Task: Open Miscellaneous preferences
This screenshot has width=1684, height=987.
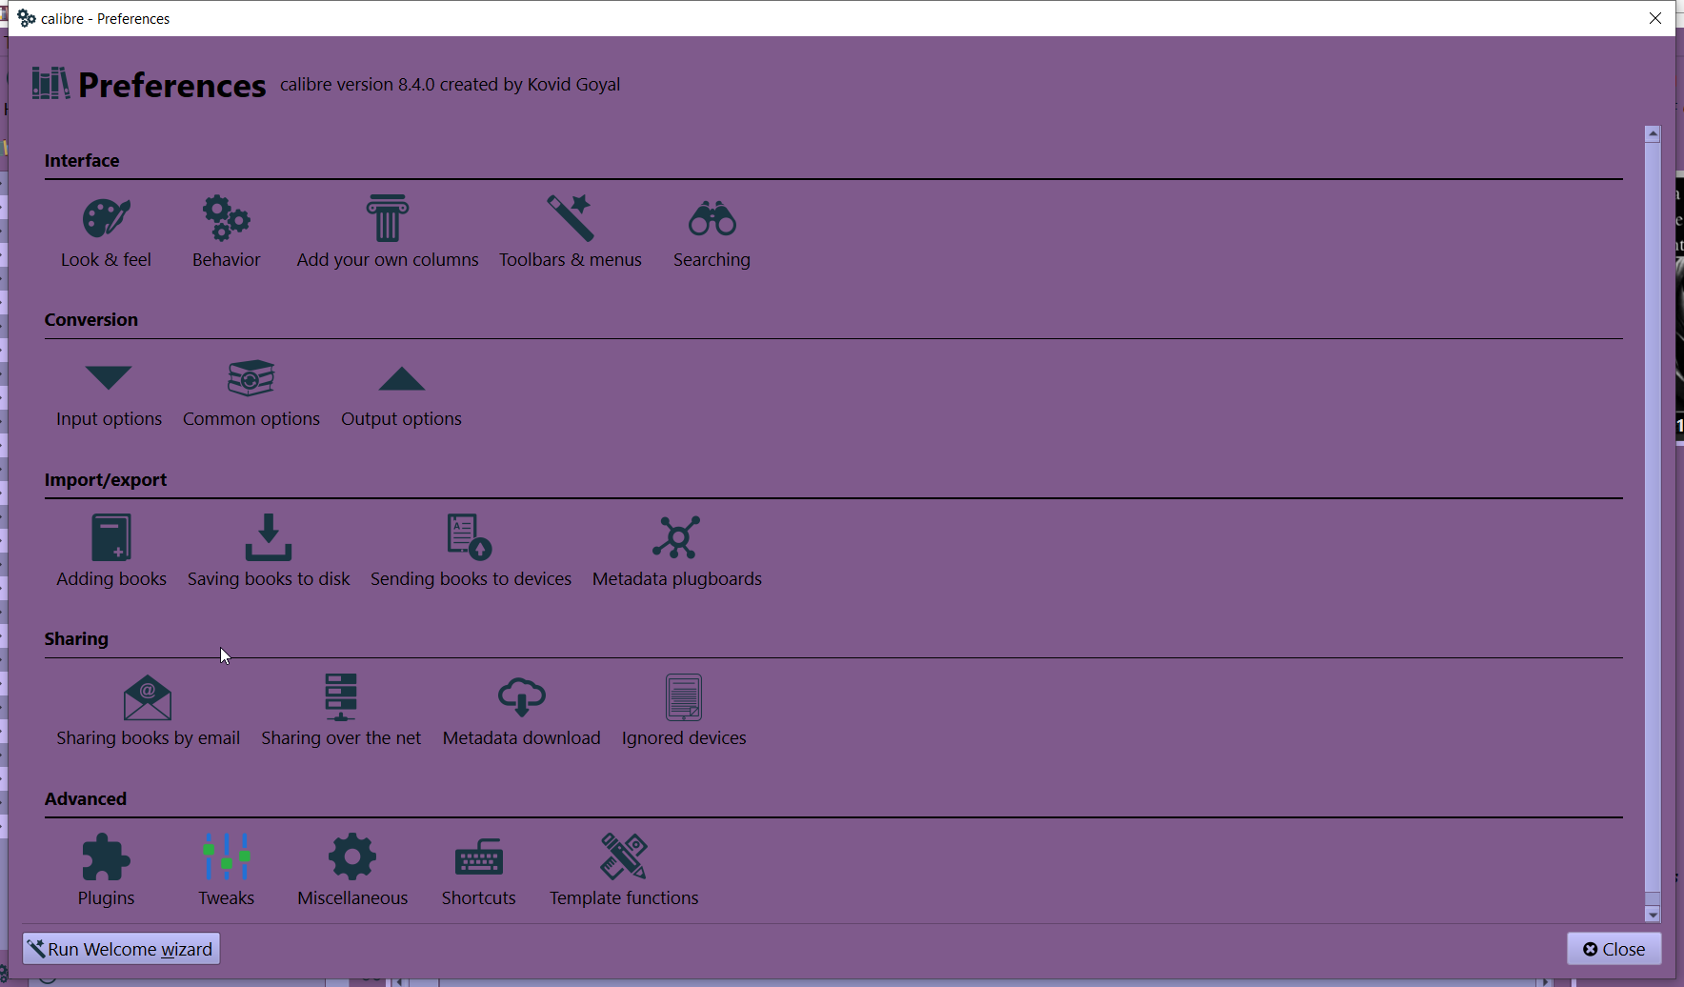Action: pyautogui.click(x=352, y=871)
